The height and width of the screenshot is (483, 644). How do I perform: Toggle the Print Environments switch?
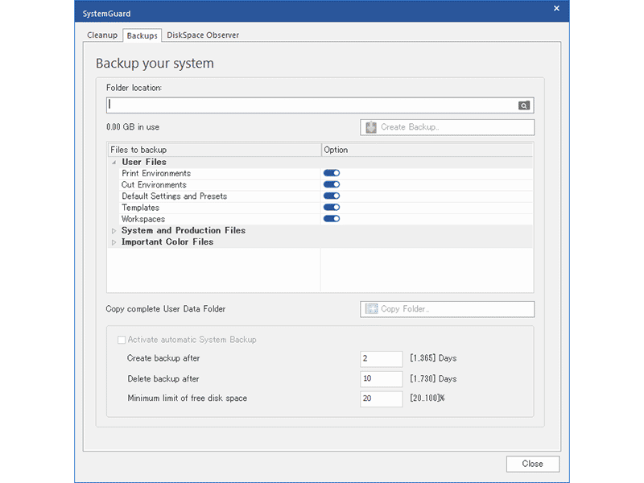pos(332,173)
